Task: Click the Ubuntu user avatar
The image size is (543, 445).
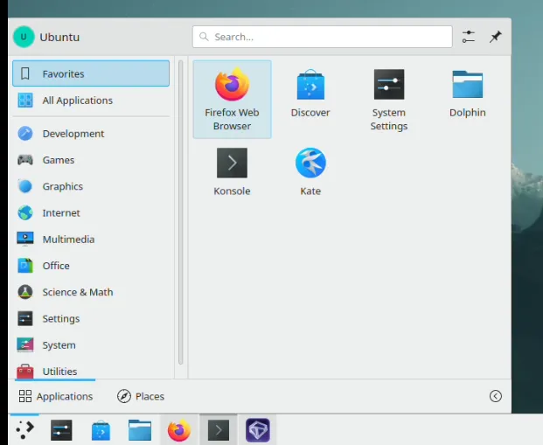Action: [x=24, y=37]
